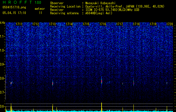The height and width of the screenshot is (112, 176).
Task: Click time marker 1713
Action: pyautogui.click(x=53, y=24)
